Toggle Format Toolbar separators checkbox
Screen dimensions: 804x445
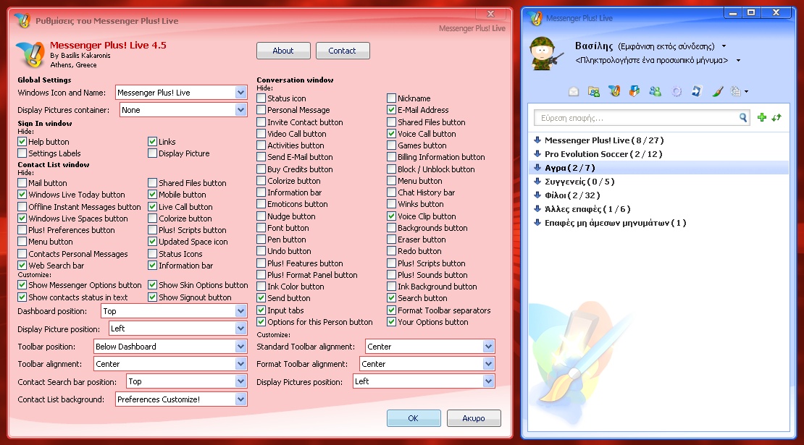[391, 310]
